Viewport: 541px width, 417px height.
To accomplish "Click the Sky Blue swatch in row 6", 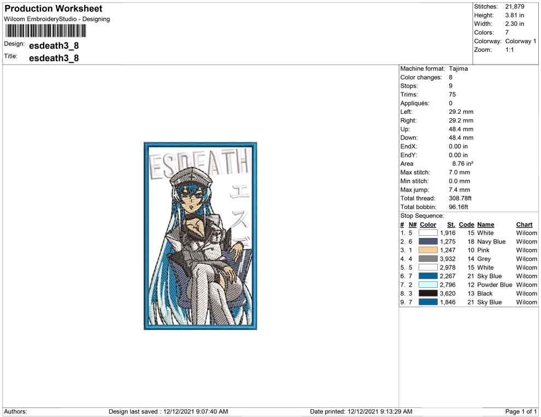I will 428,276.
